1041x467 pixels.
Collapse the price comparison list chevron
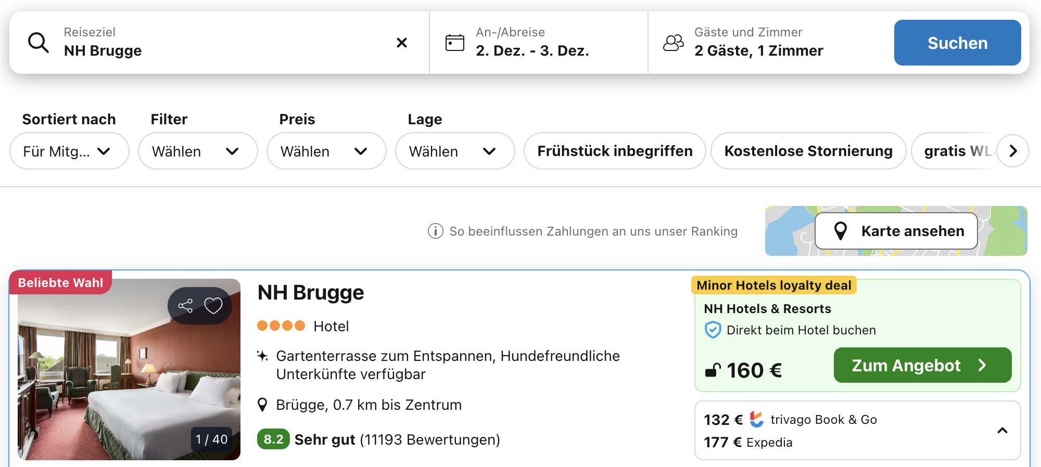pos(1002,431)
